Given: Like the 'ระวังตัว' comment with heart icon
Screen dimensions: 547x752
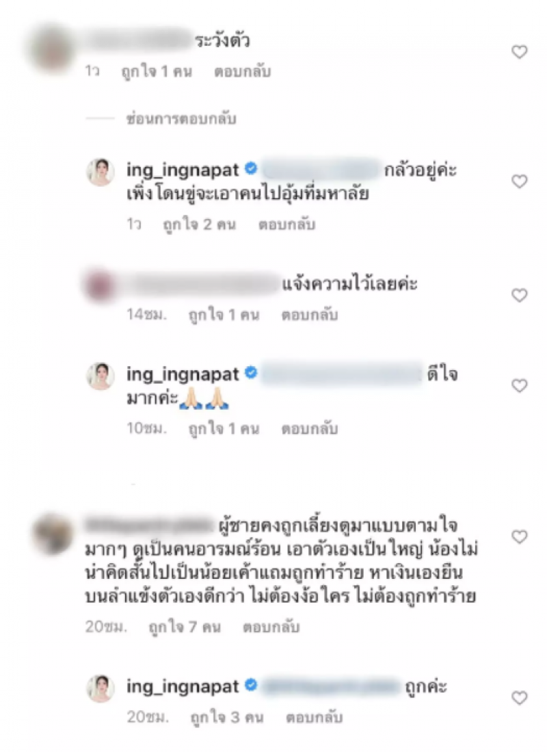Looking at the screenshot, I should click(x=519, y=52).
